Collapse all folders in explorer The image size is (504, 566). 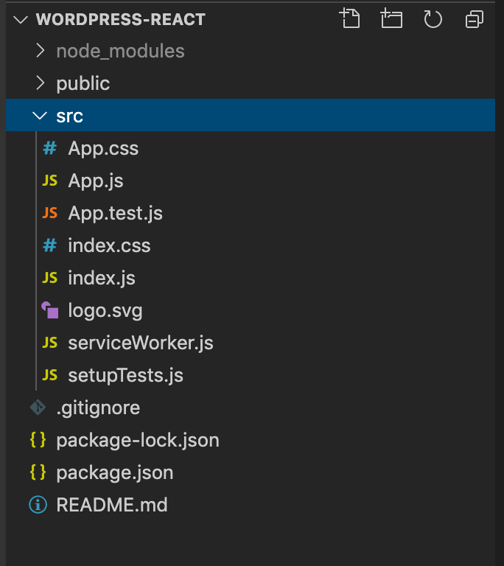pyautogui.click(x=474, y=19)
